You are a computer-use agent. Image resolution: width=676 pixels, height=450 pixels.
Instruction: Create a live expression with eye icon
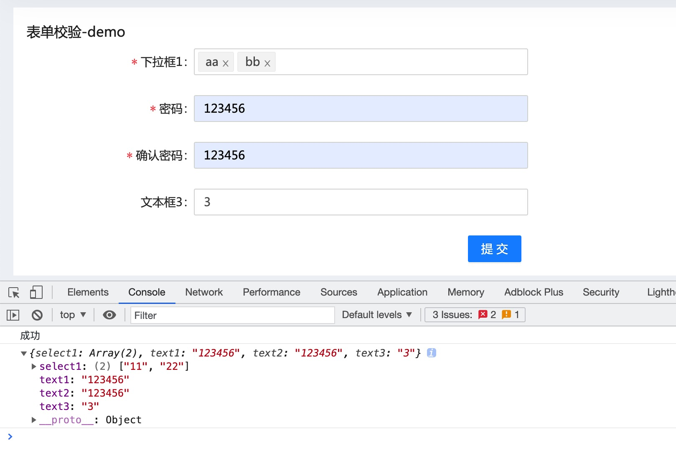(109, 315)
